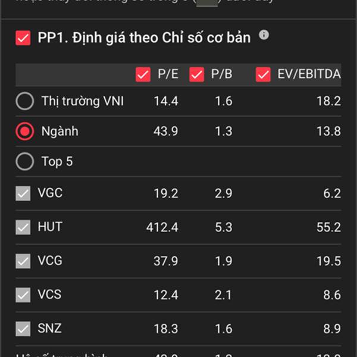357x357 pixels.
Task: Click the P/E column header label
Action: tap(168, 74)
